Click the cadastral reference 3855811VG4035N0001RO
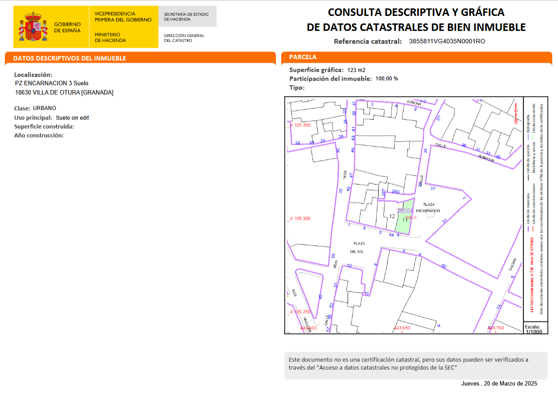The width and height of the screenshot is (558, 393). 447,42
